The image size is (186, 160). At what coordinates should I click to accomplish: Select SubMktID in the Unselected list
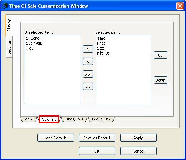pyautogui.click(x=34, y=43)
